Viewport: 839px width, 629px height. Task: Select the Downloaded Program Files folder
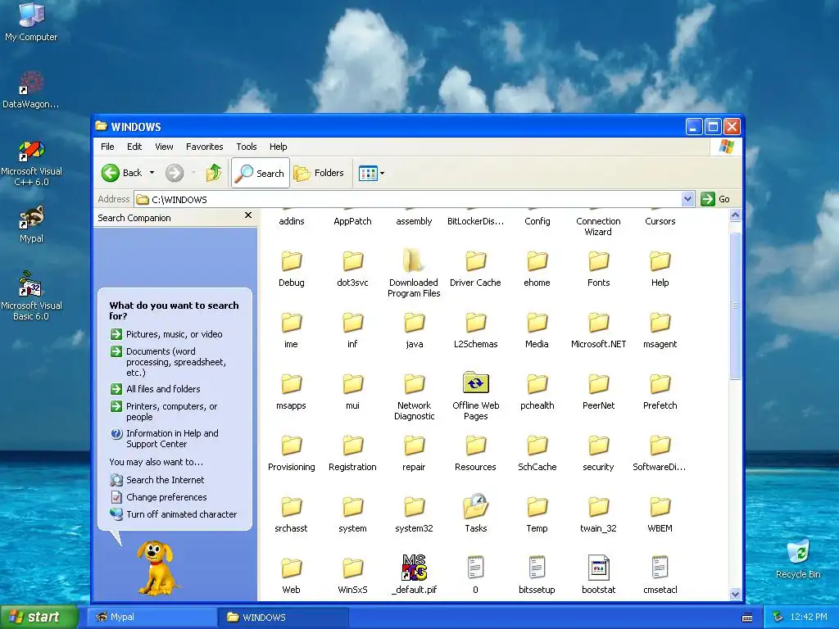point(414,274)
